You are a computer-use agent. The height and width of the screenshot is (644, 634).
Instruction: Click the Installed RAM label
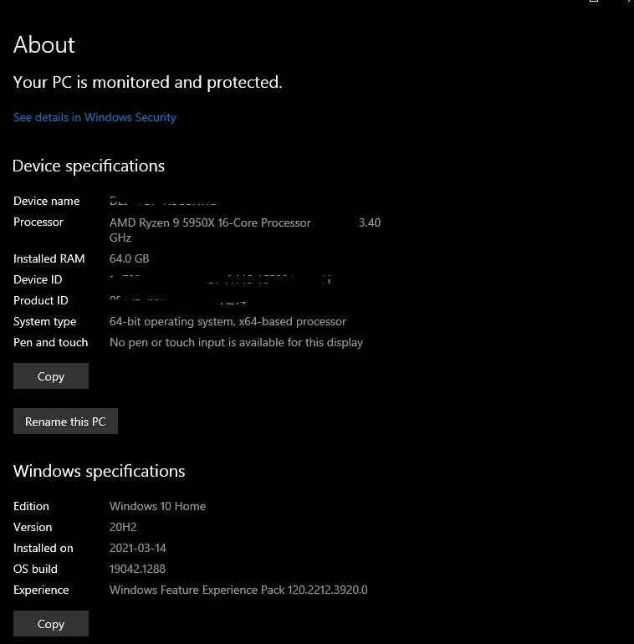[49, 258]
